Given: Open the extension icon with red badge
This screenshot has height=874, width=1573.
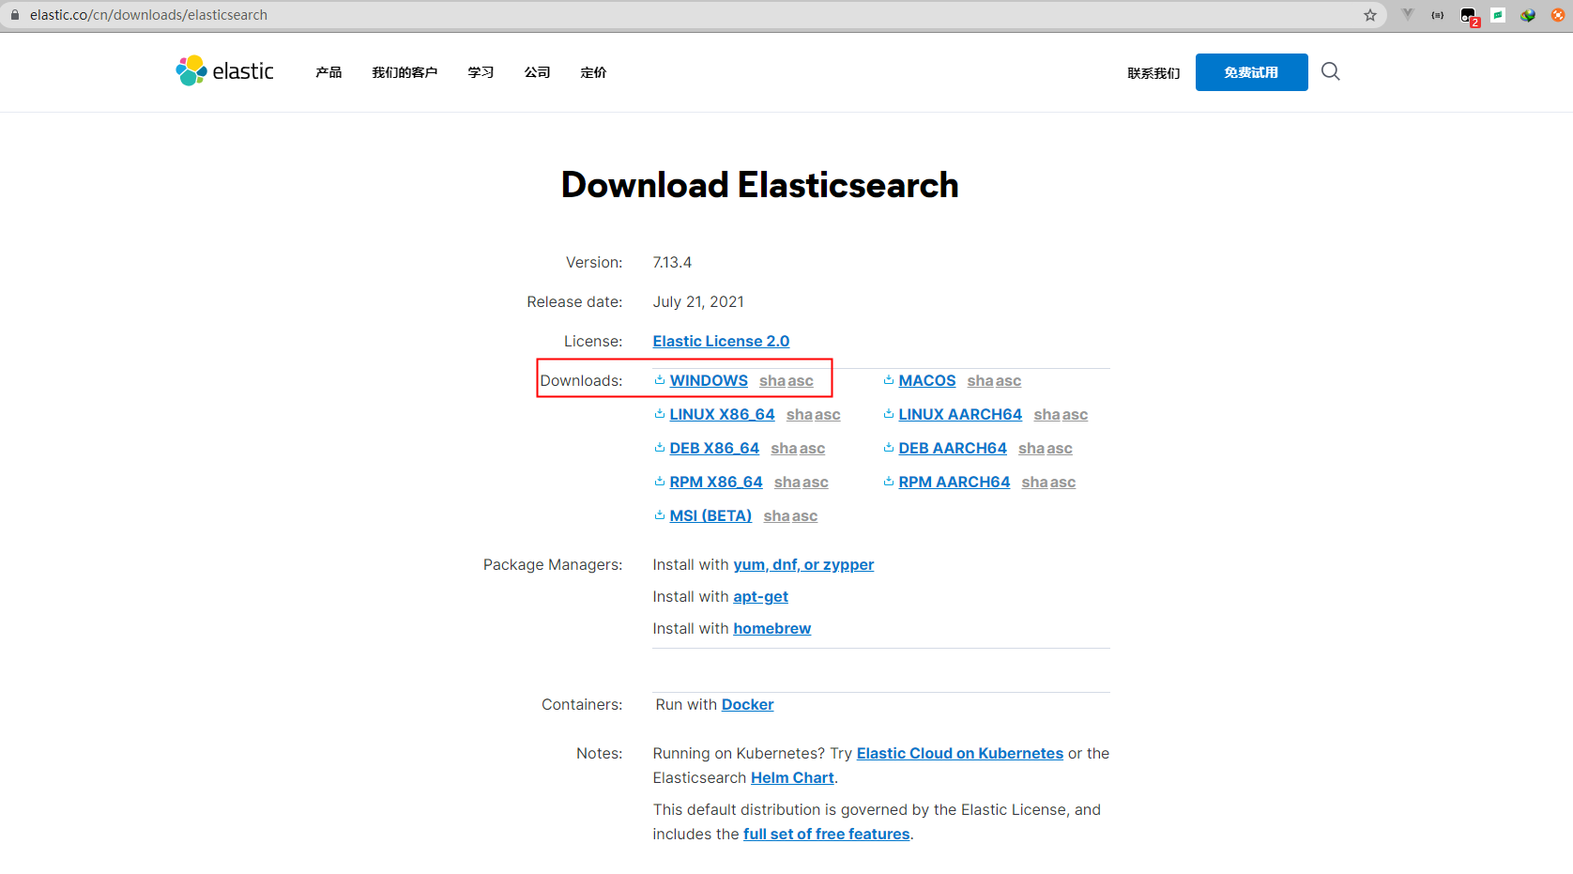Looking at the screenshot, I should click(x=1469, y=16).
